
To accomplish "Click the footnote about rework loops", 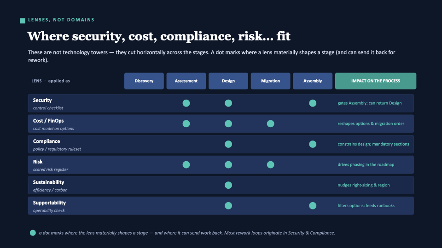I will pos(187,233).
